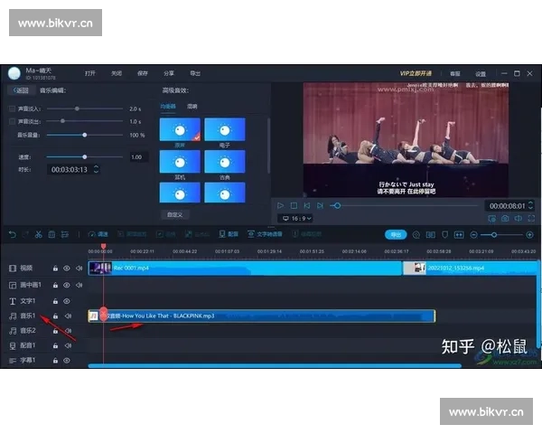Click the 保存 save menu item
Viewport: 542px width, 434px height.
click(x=143, y=73)
